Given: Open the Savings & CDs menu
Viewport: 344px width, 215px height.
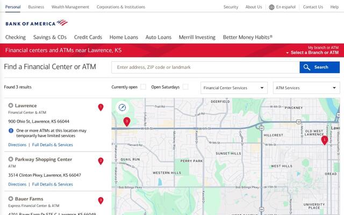Looking at the screenshot, I should 50,37.
